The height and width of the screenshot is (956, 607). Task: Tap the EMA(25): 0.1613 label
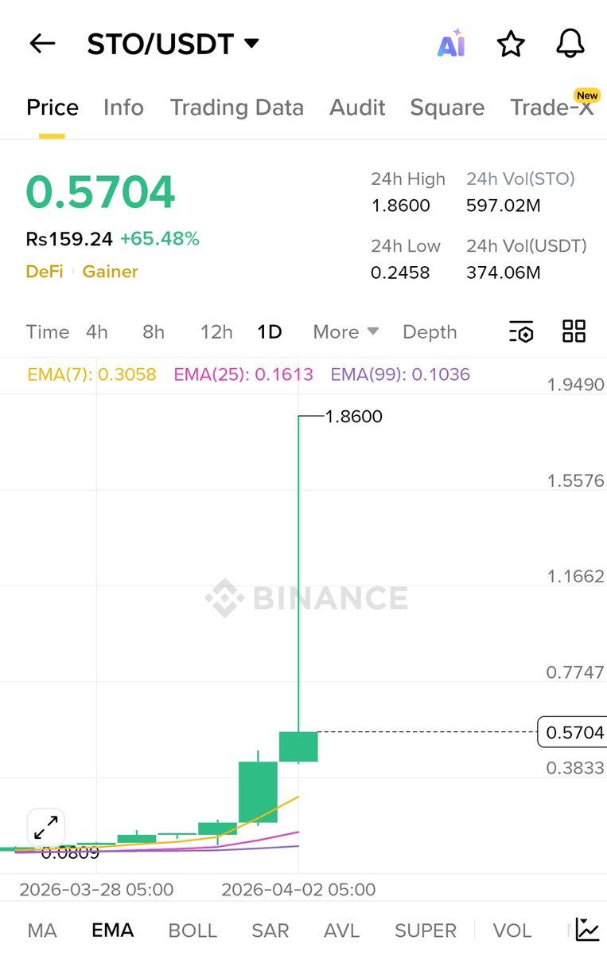click(243, 374)
